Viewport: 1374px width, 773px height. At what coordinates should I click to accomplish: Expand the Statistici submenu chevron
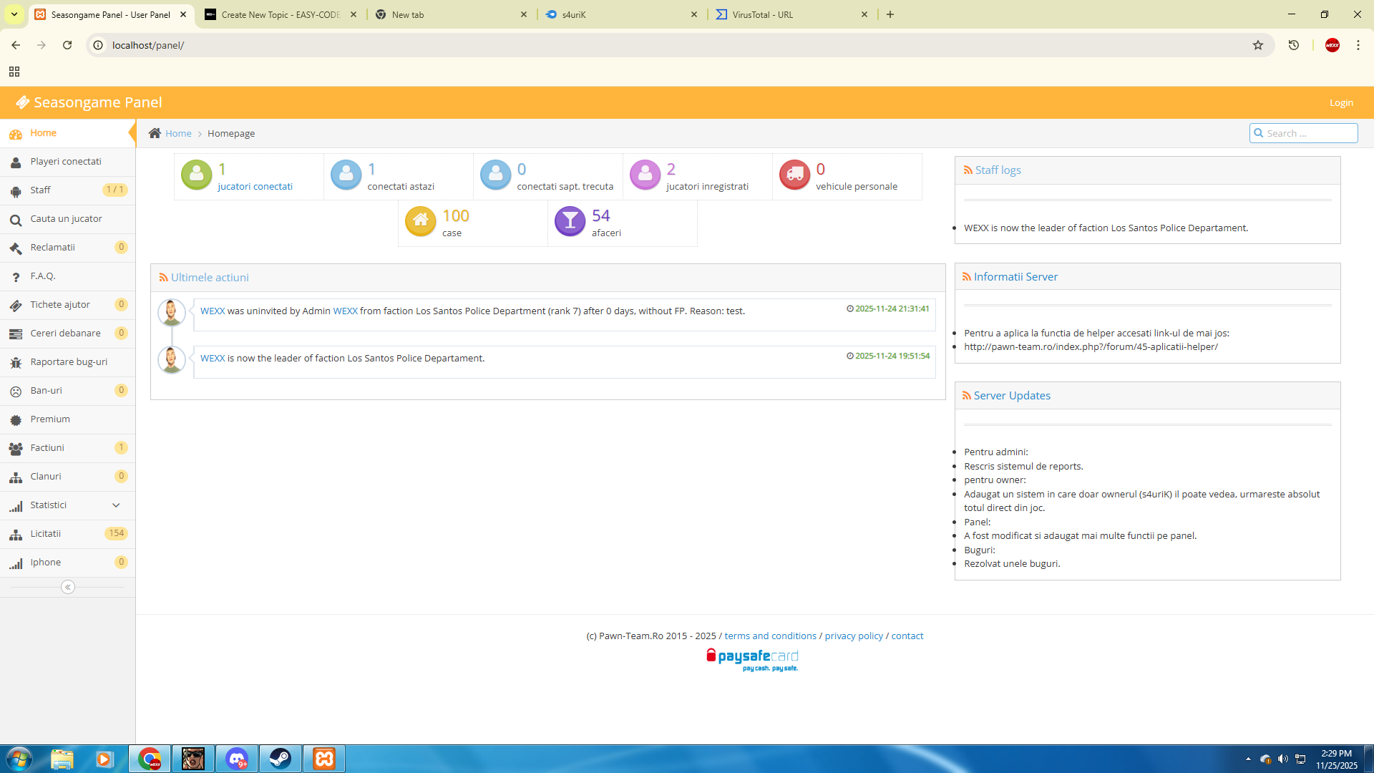[x=116, y=505]
